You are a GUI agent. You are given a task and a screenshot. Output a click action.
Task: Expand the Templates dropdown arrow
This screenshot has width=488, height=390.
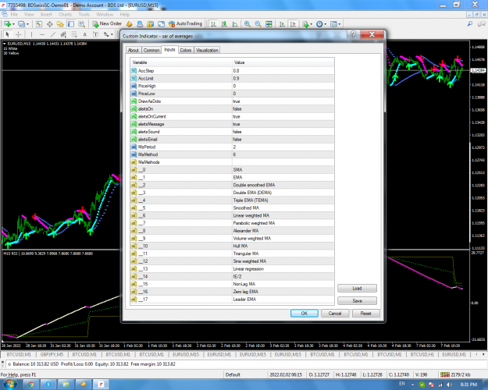[339, 24]
